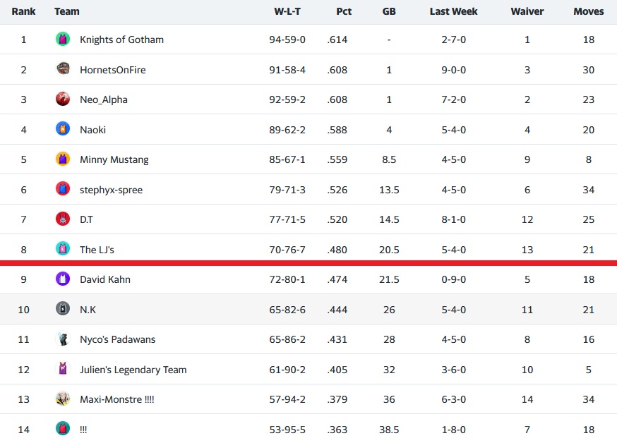Sort table by Last Week header
617x443 pixels.
click(x=453, y=11)
